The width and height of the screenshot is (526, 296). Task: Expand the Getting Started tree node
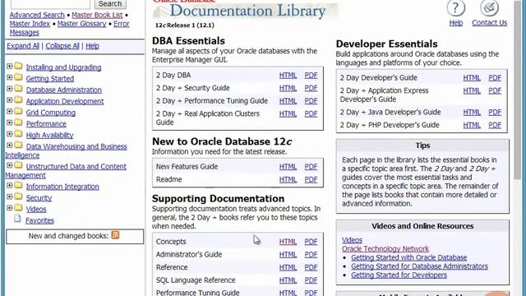[9, 77]
